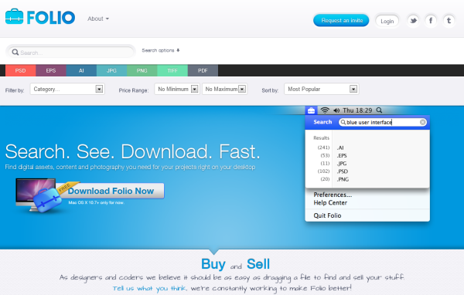Click the 'Search. See. Download. Fast.' headline

point(132,151)
